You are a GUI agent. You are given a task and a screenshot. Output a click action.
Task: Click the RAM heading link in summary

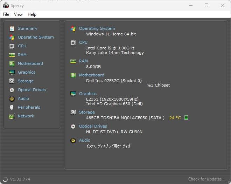83,61
